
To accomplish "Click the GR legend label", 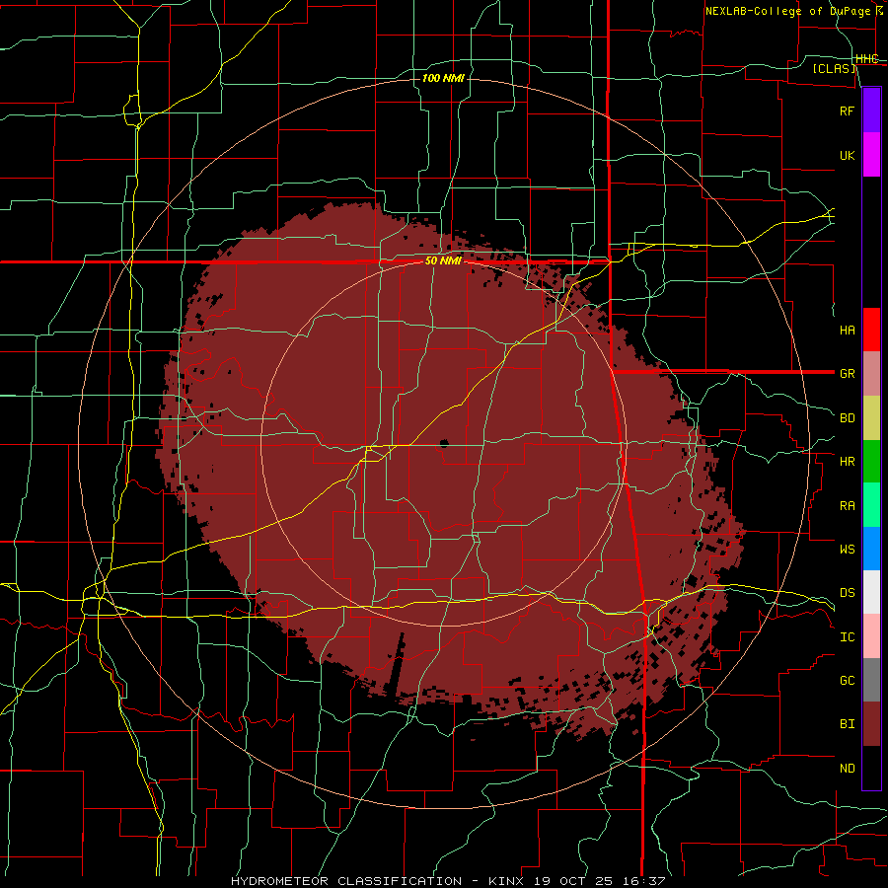I will (x=847, y=374).
